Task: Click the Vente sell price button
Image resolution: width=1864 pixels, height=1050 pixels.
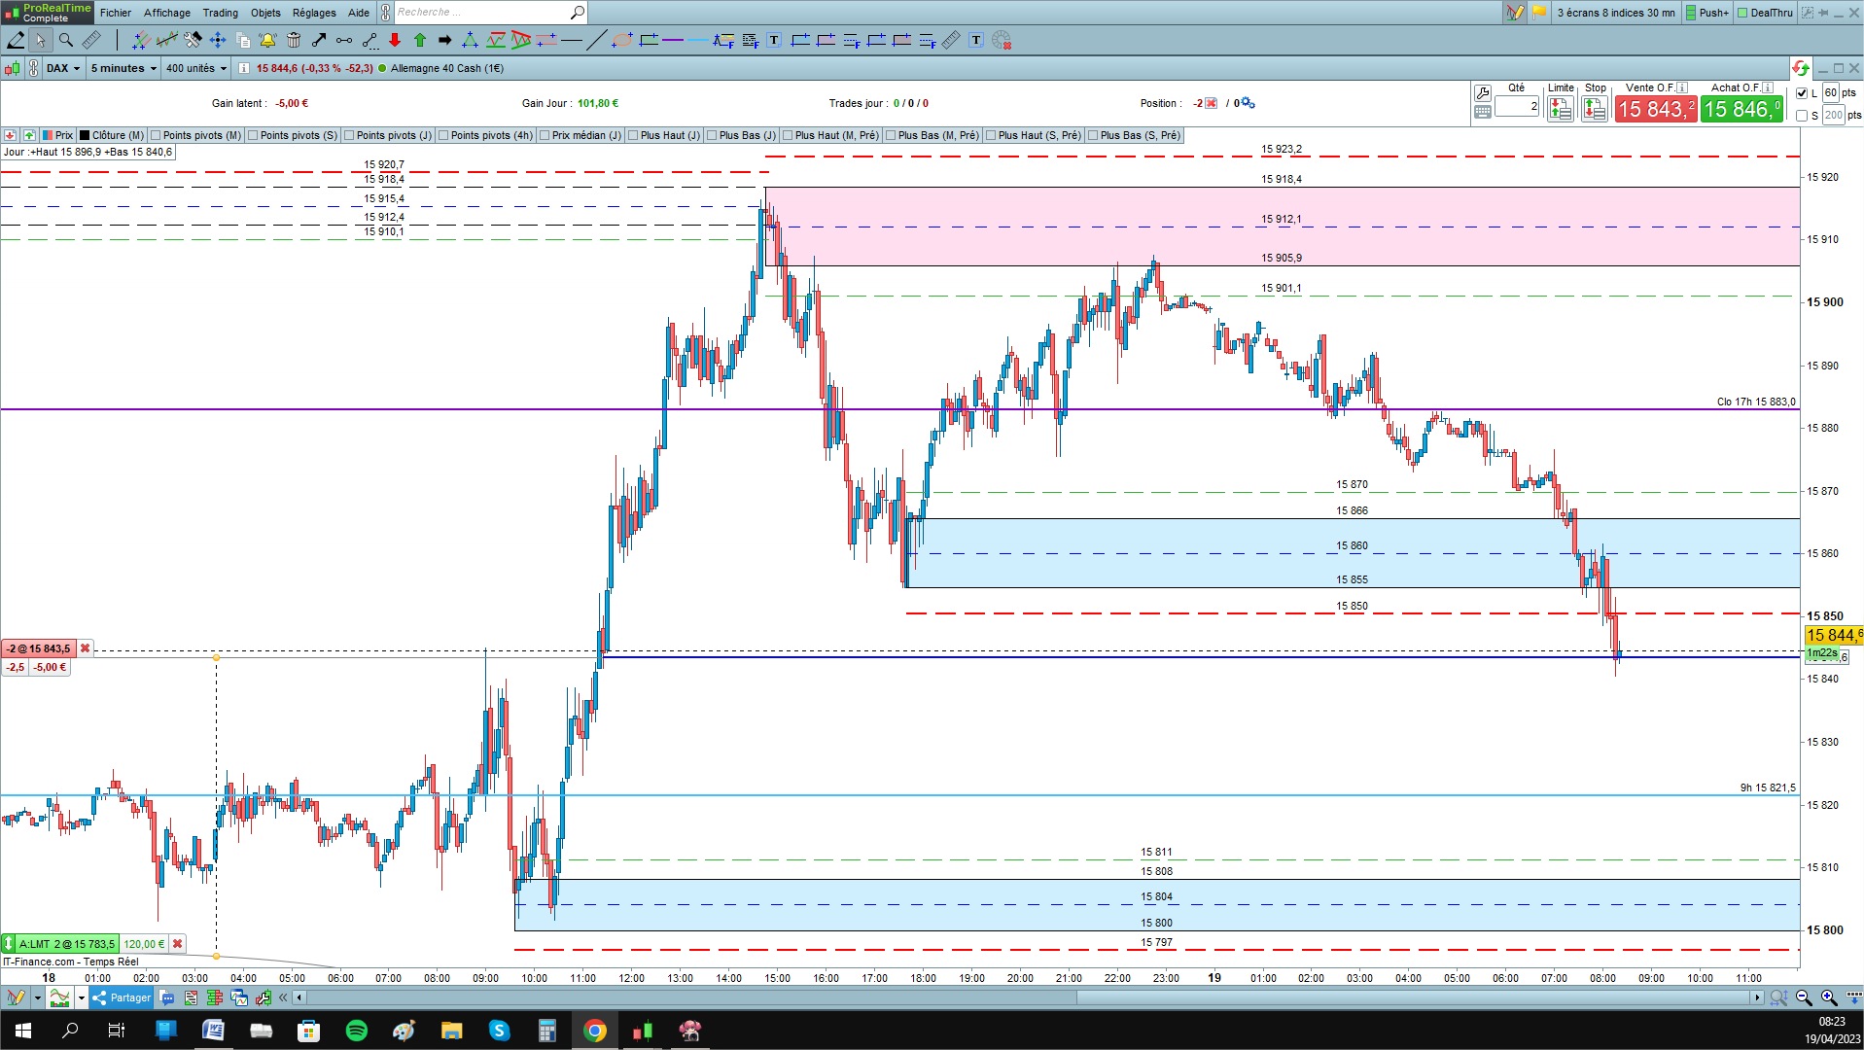Action: (1655, 109)
